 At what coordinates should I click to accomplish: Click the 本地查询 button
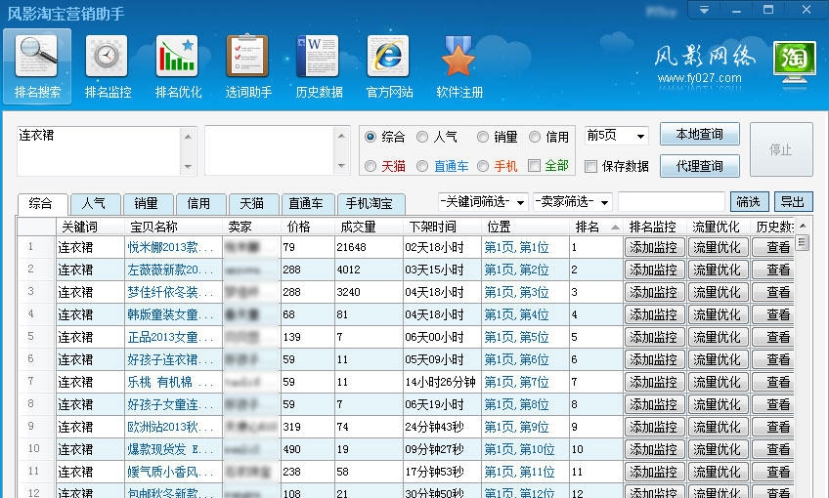[699, 135]
